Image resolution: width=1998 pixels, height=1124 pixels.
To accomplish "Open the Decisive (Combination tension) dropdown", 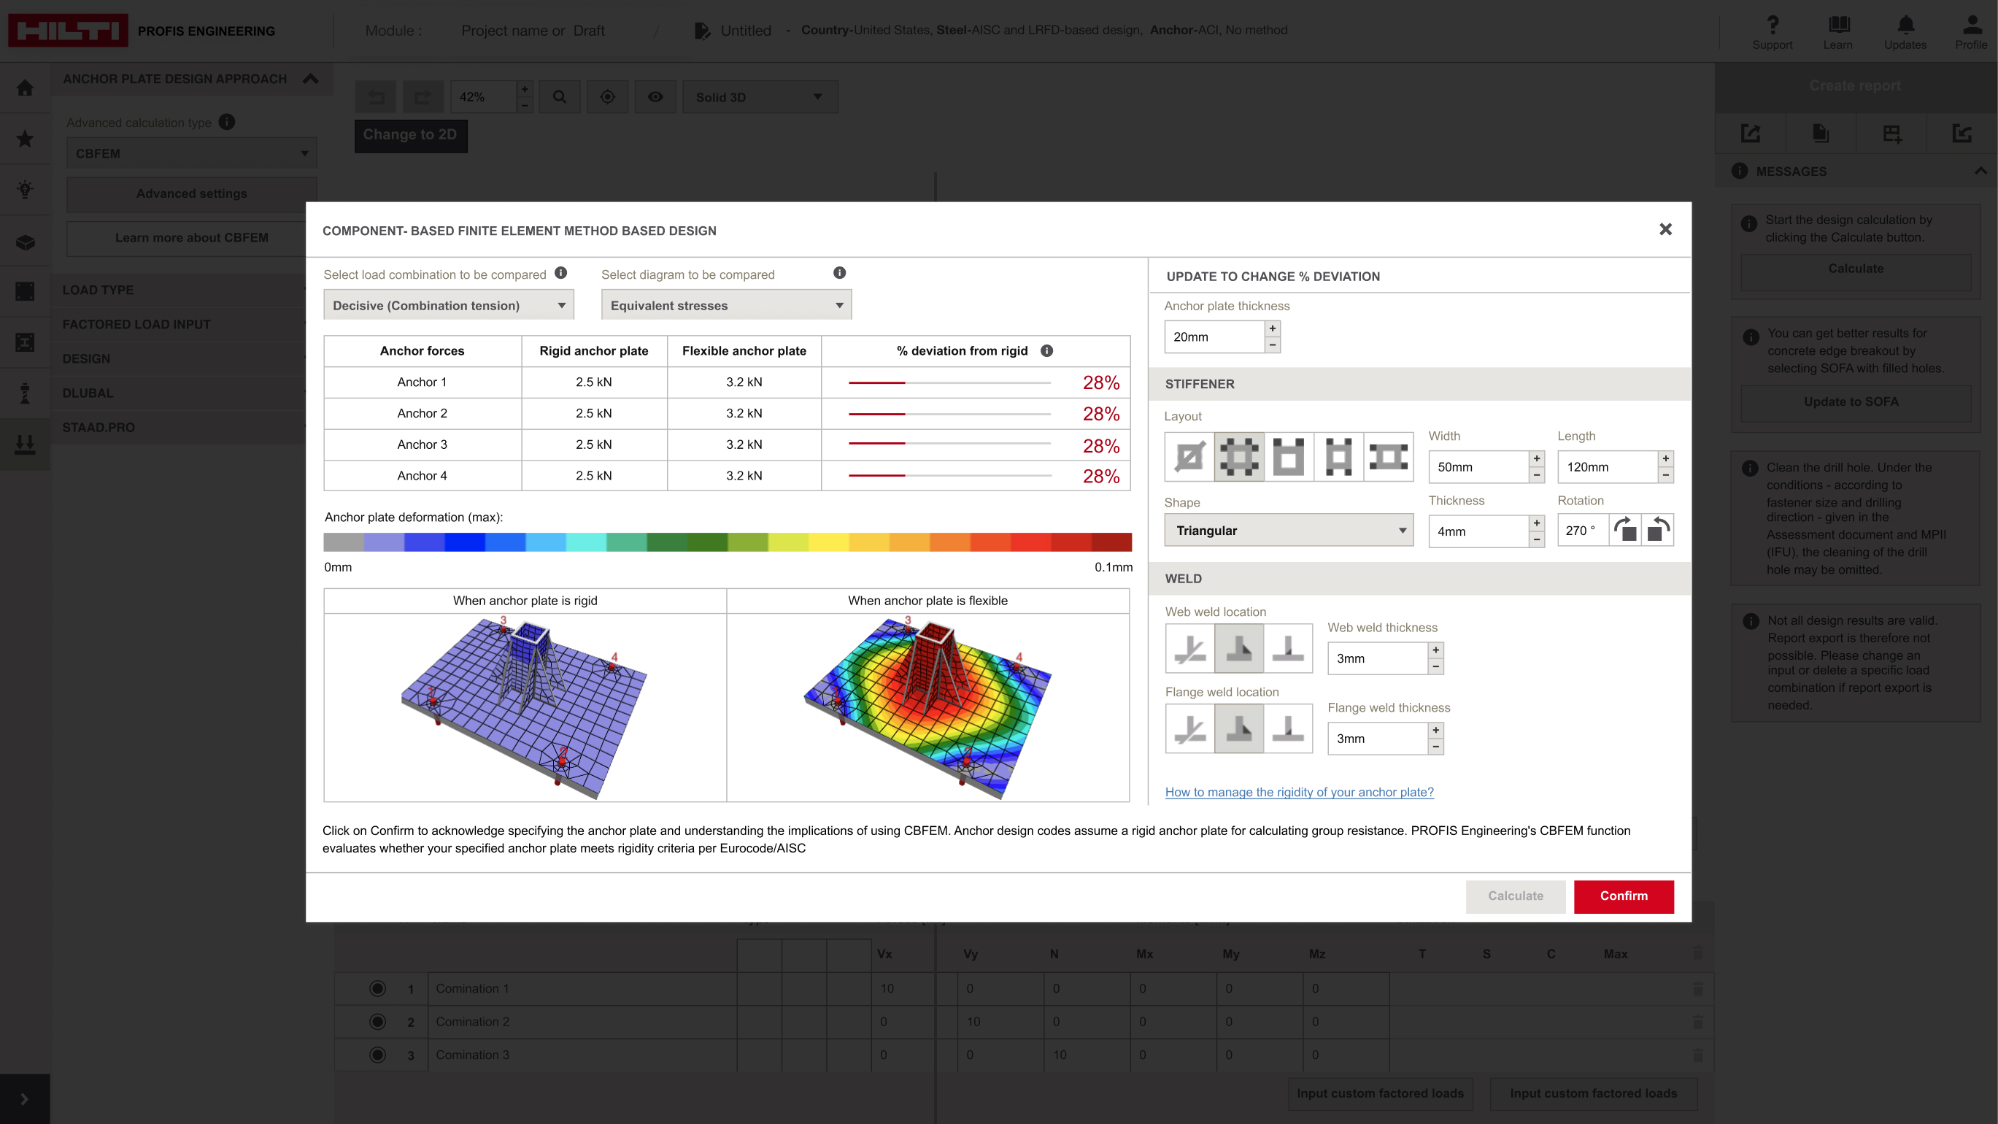I will coord(448,306).
